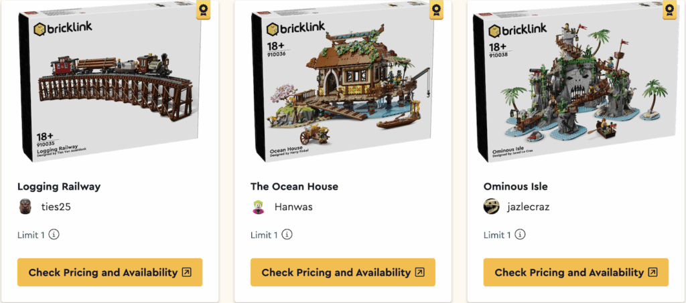Open the Ominous Isle title link
686x303 pixels.
tap(516, 187)
